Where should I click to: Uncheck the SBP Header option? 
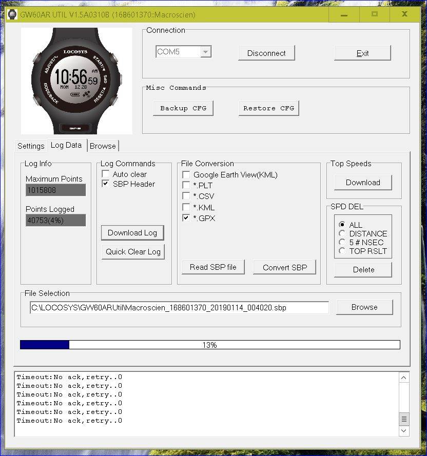click(106, 184)
